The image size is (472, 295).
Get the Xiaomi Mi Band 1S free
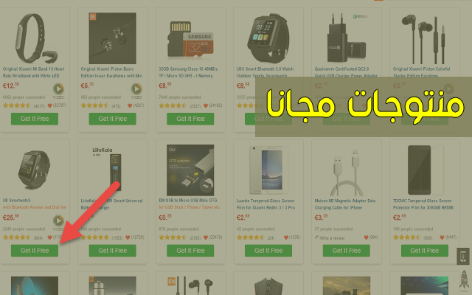(x=35, y=119)
